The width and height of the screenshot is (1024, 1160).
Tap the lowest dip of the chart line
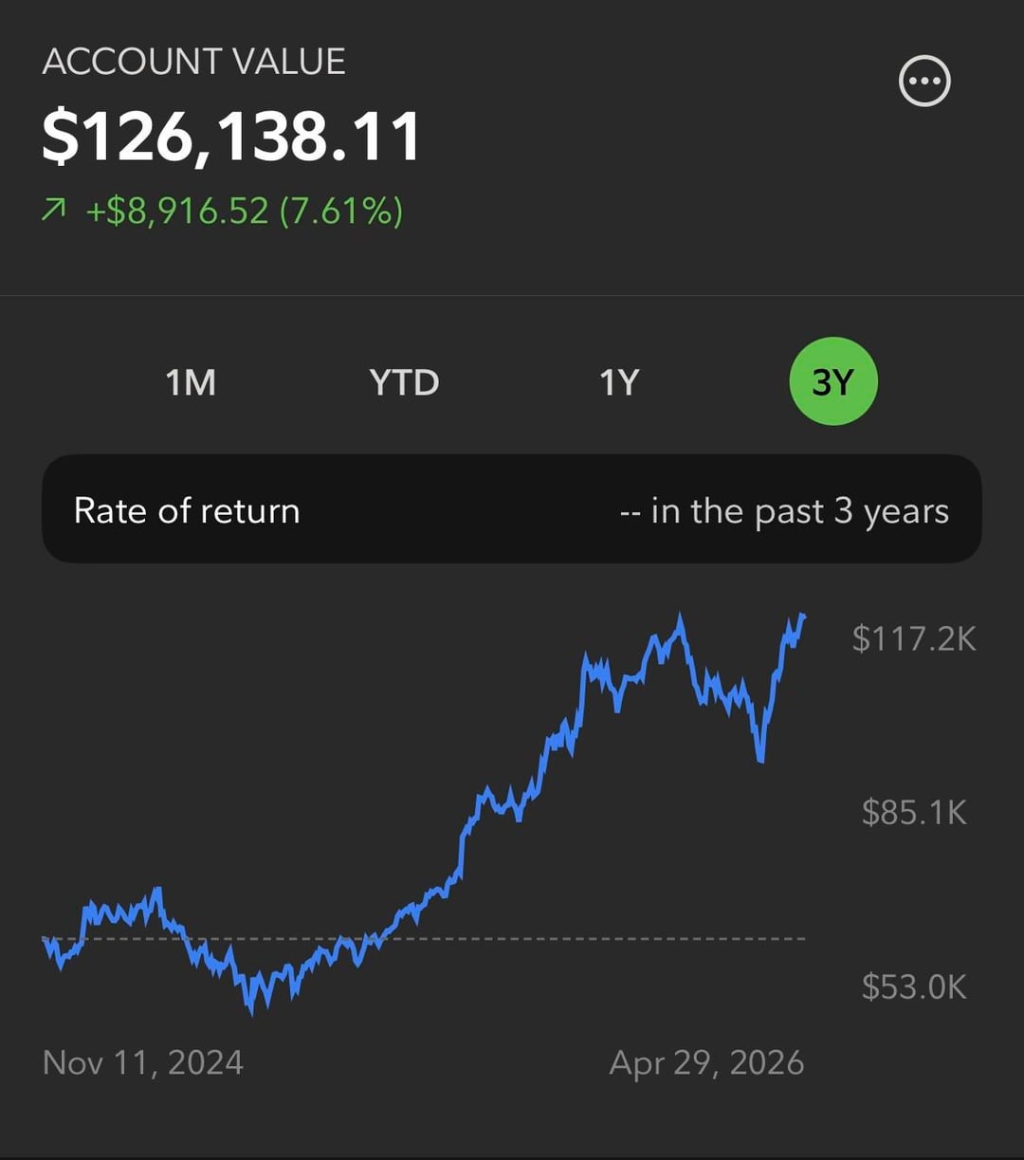pos(252,1012)
